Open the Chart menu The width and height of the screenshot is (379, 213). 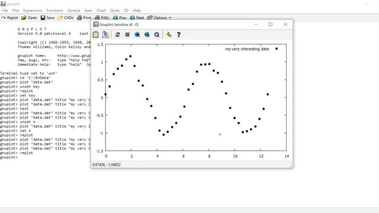pos(101,11)
